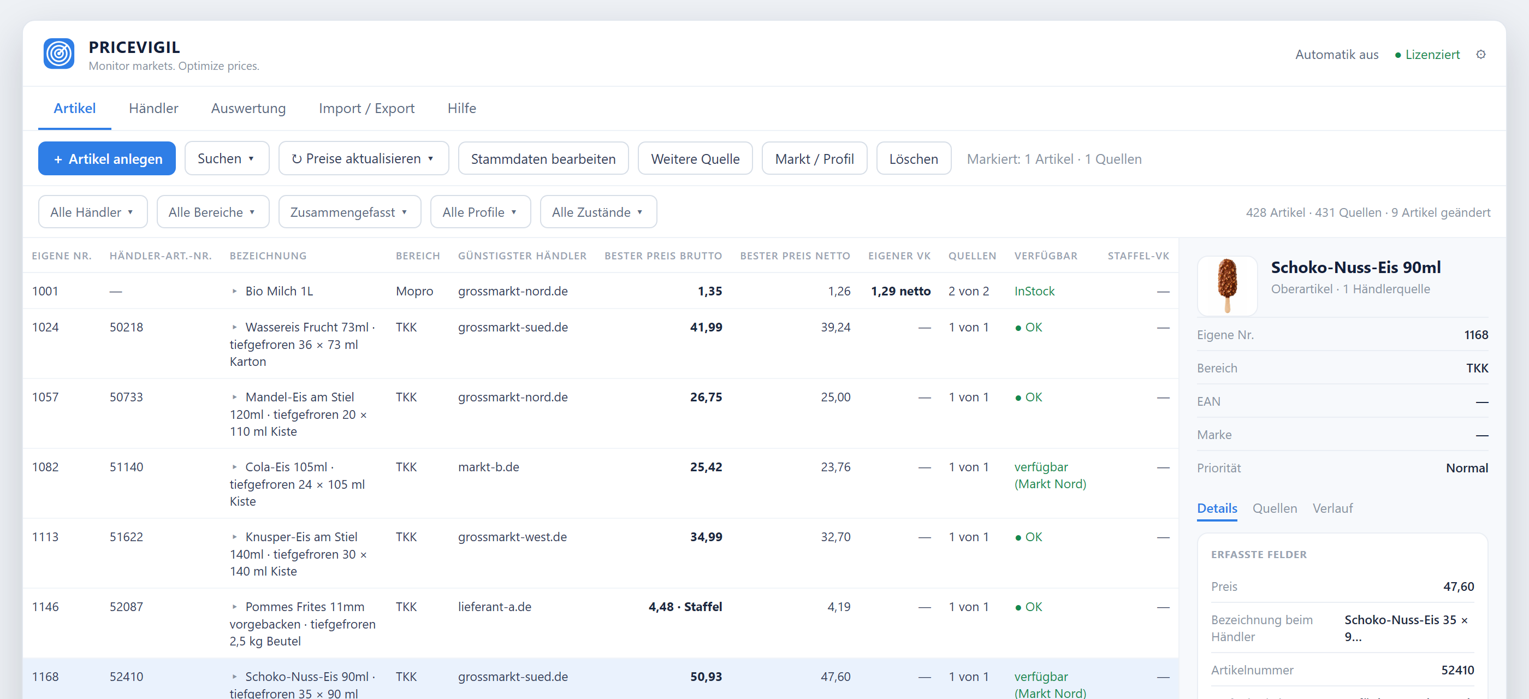The width and height of the screenshot is (1529, 699).
Task: Open the Suchen dropdown
Action: pos(227,158)
